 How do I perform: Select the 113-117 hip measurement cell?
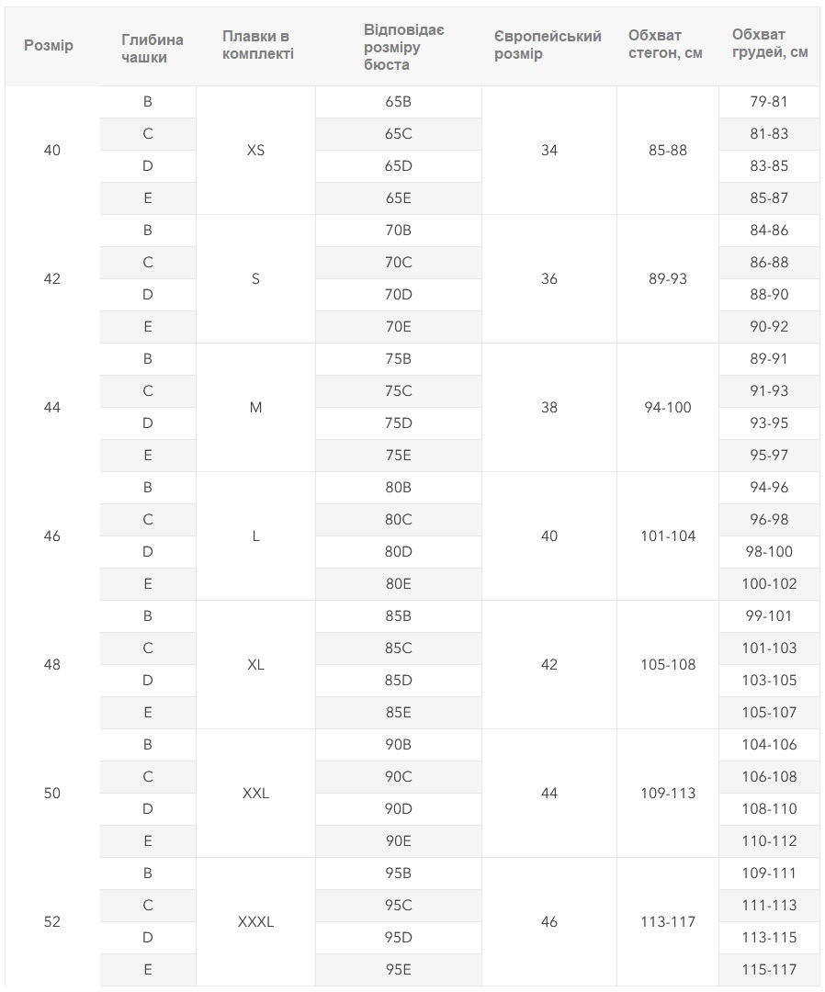[668, 922]
